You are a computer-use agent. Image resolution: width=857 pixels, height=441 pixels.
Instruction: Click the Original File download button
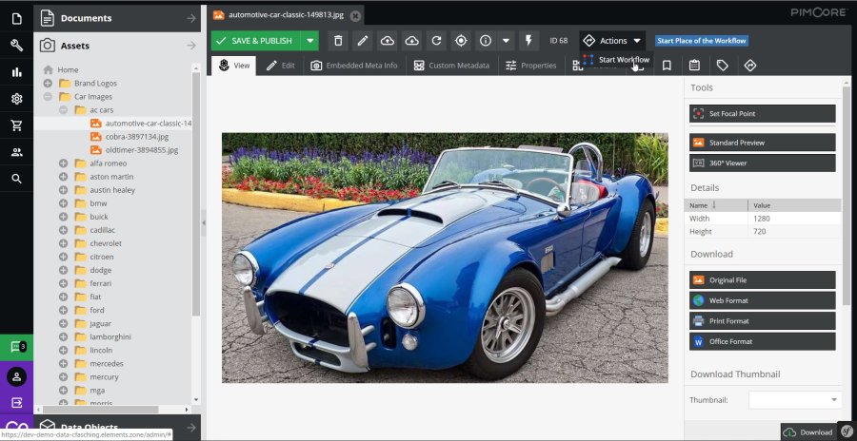click(x=762, y=280)
